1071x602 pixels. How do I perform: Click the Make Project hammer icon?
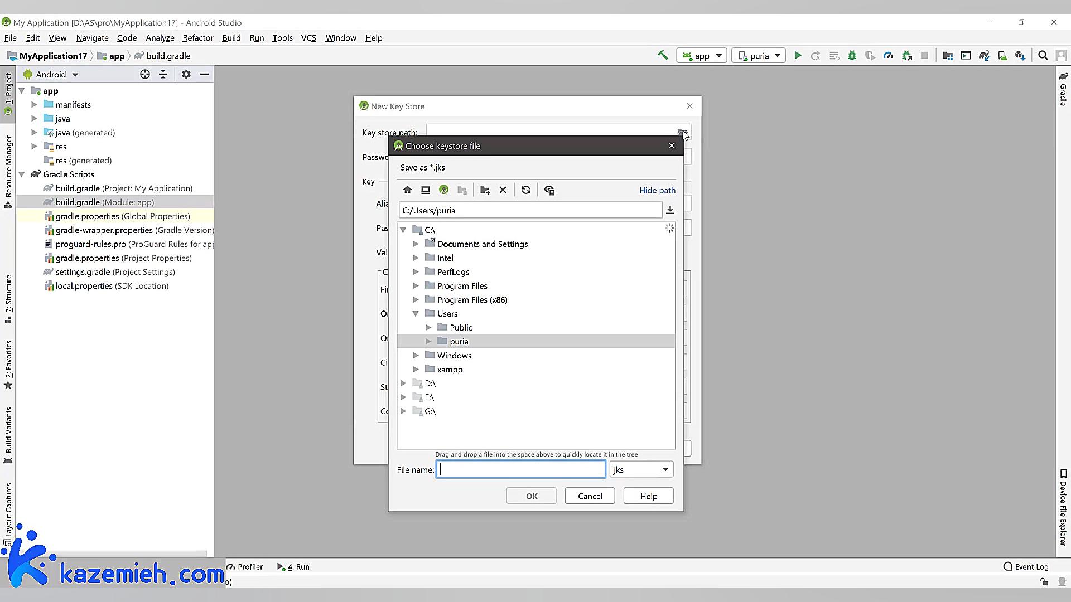click(x=663, y=55)
